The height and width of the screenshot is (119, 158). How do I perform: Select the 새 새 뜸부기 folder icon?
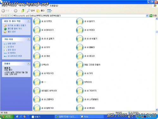[x=80, y=22]
